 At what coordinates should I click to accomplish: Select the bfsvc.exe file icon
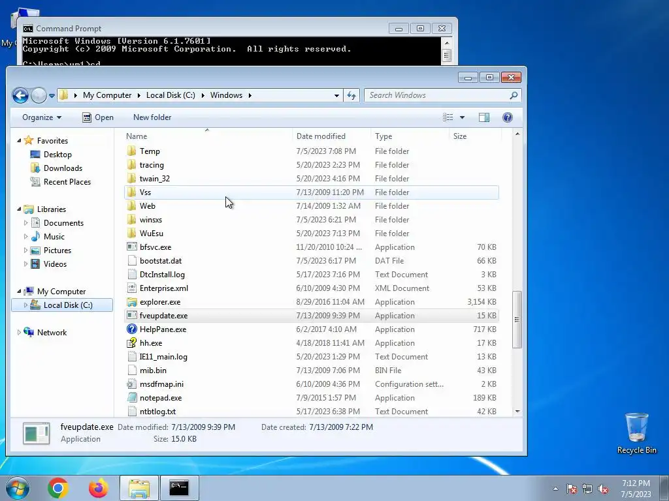(132, 247)
